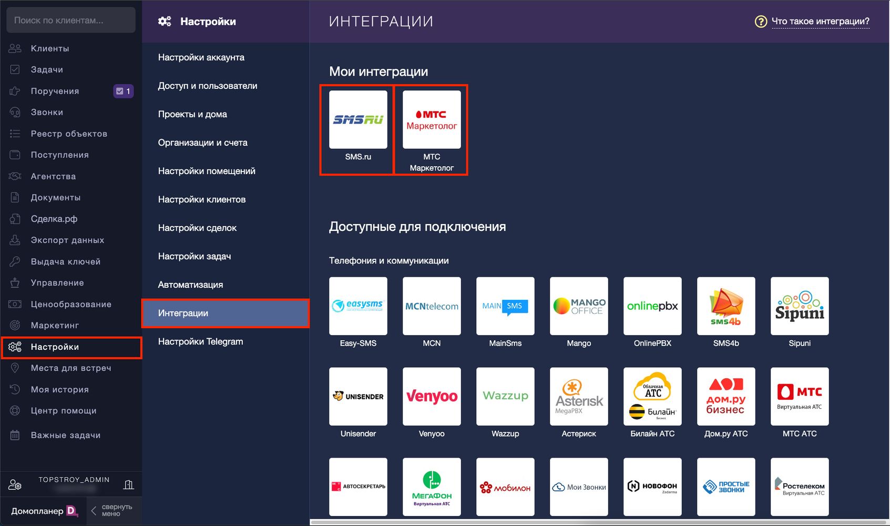Open the Venyoo integration
The width and height of the screenshot is (890, 526).
(x=432, y=397)
